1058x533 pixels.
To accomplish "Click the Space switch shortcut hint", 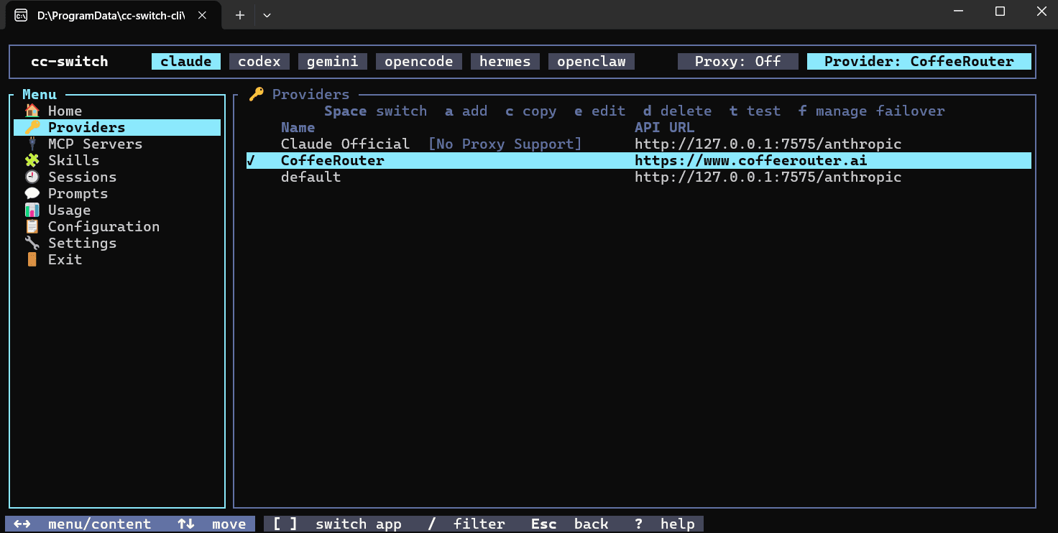I will click(x=375, y=111).
